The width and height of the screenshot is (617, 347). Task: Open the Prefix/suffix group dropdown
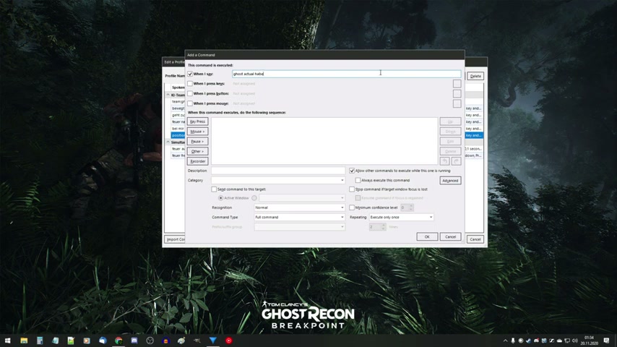click(x=299, y=227)
